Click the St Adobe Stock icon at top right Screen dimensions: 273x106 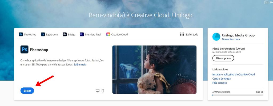[x=266, y=2]
